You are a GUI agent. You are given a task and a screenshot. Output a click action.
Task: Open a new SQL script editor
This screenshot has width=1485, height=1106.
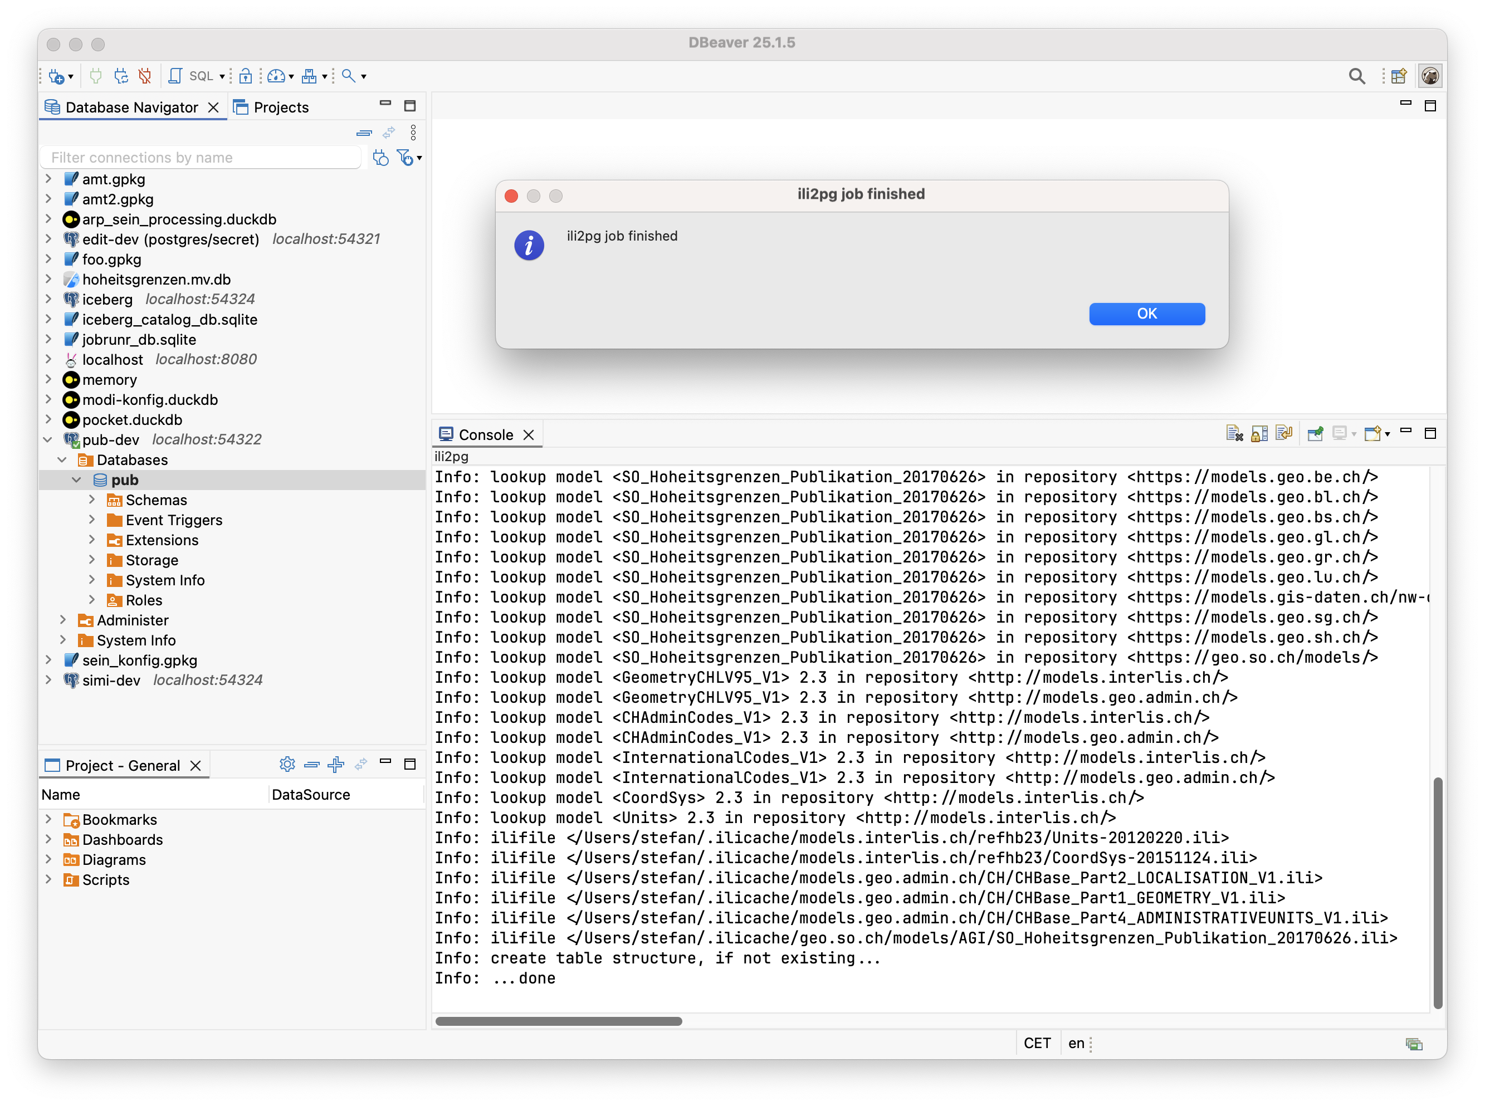[x=175, y=76]
